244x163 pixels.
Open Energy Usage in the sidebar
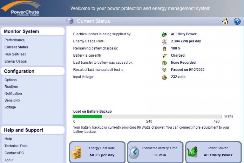pos(16,61)
